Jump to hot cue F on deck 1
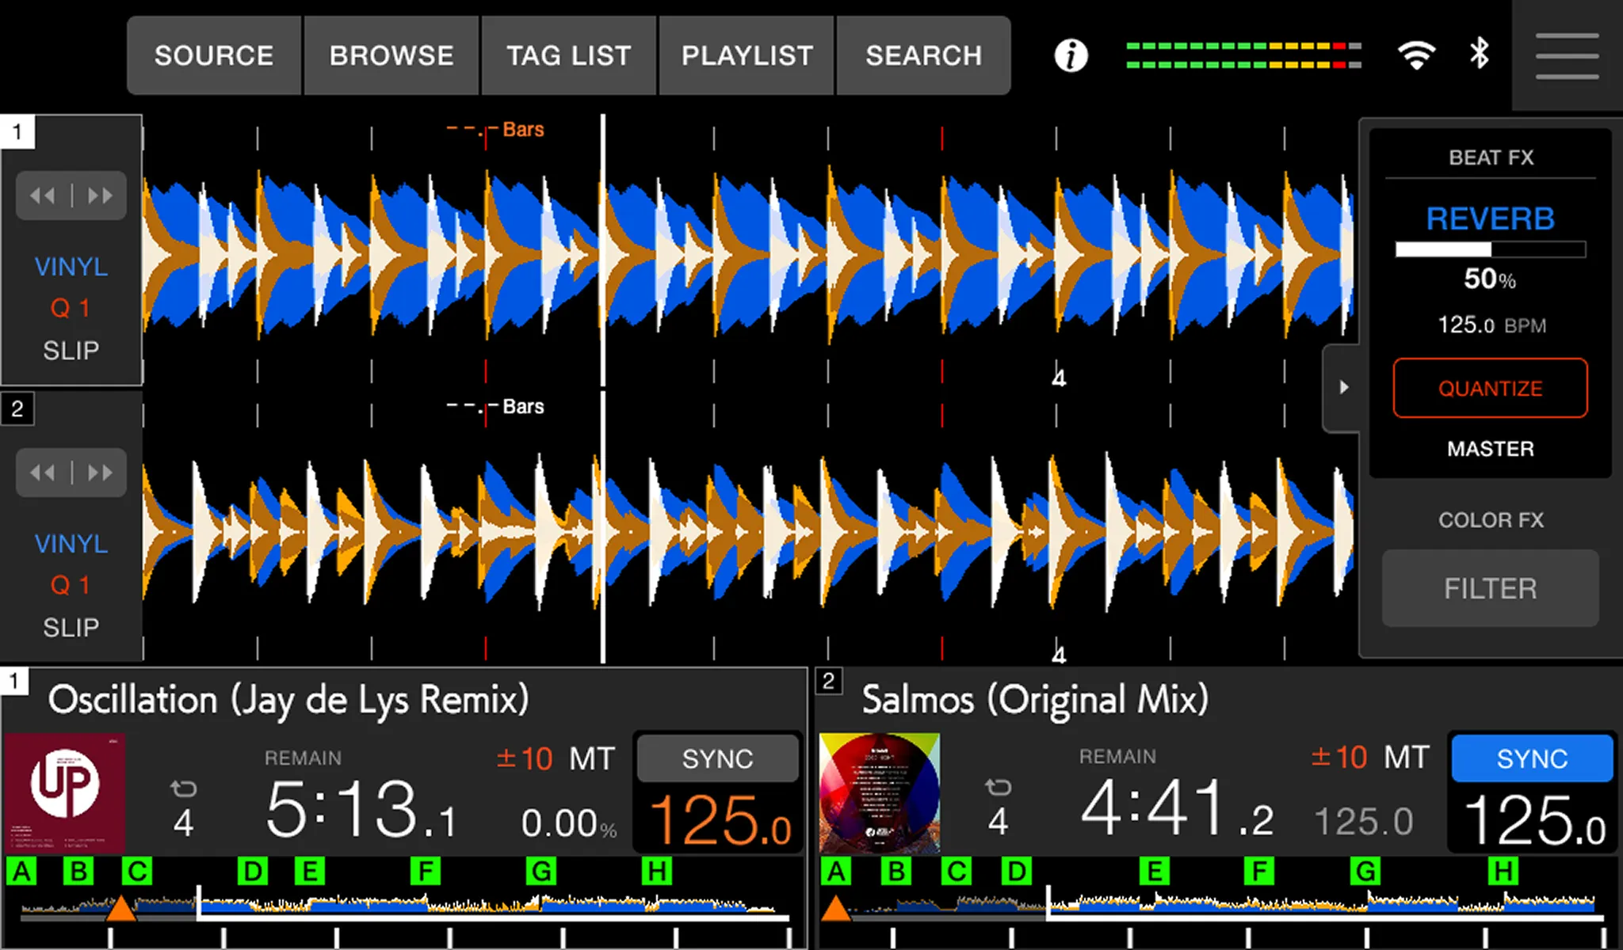The height and width of the screenshot is (950, 1623). [x=426, y=872]
